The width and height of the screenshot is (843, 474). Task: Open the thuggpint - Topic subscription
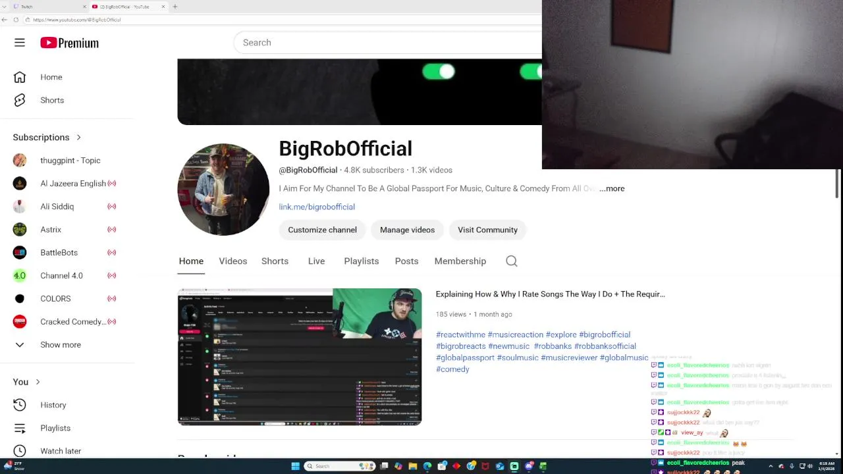pyautogui.click(x=70, y=161)
